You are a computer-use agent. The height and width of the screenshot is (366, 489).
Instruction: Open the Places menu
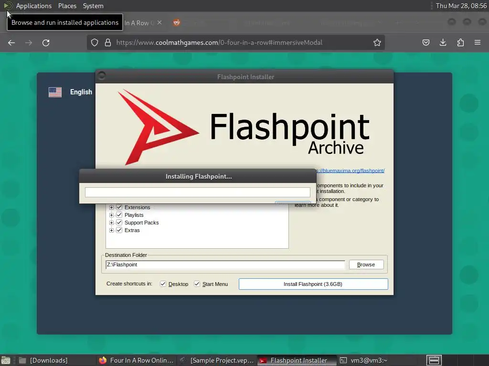67,6
